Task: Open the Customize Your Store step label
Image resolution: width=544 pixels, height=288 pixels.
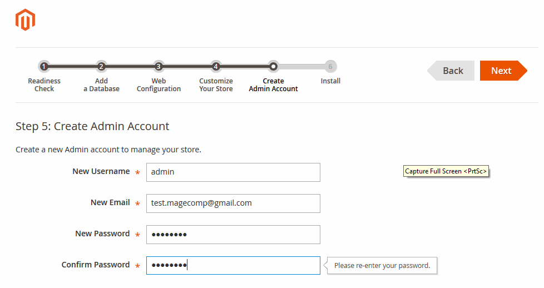Action: pos(216,85)
